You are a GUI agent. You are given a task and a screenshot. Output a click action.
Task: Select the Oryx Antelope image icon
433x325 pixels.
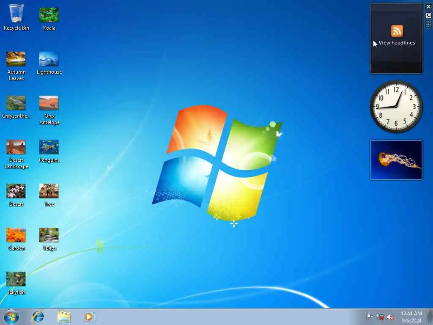[49, 110]
